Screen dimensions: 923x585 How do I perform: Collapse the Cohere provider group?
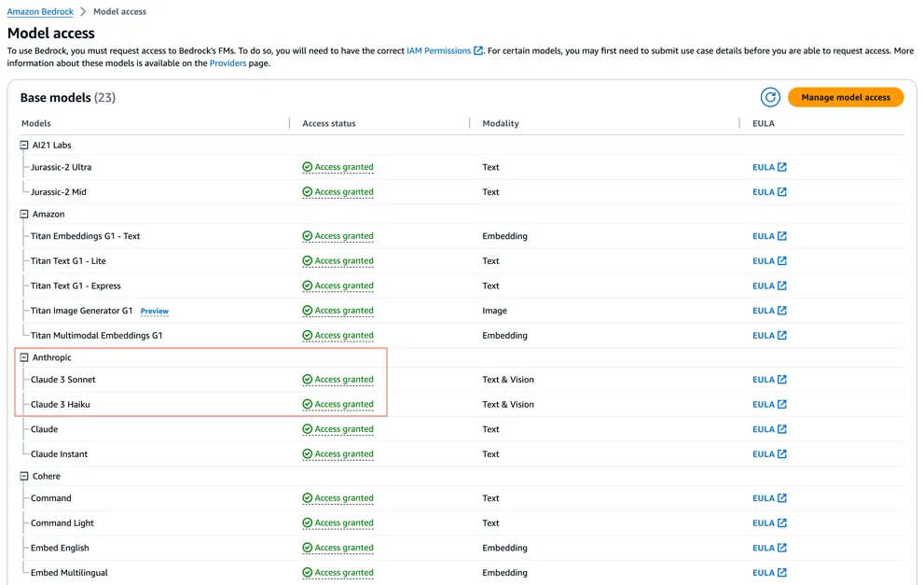(24, 476)
